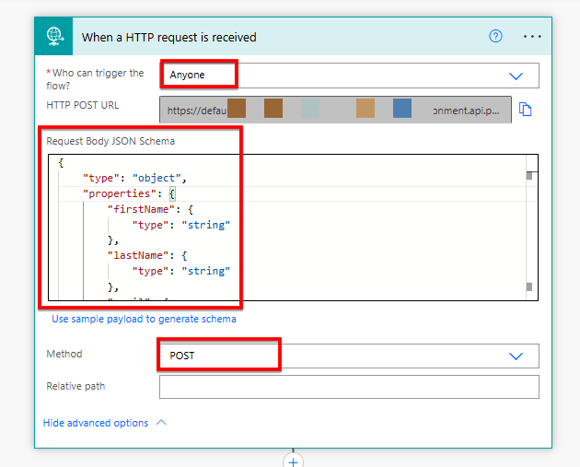This screenshot has height=467, width=580.
Task: Click the schema editor vertical scrollbar thumb
Action: tap(529, 176)
